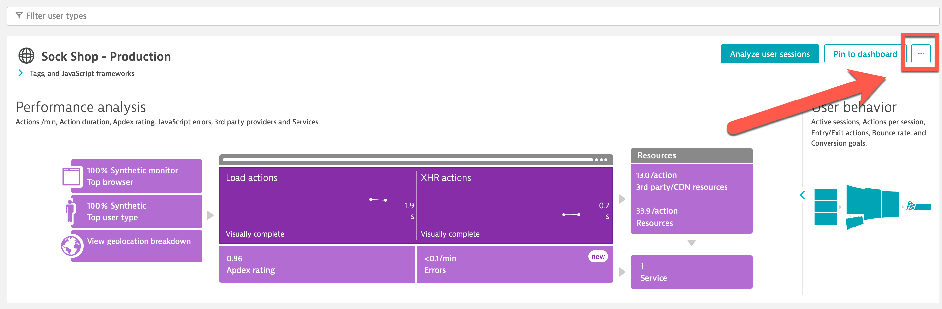Open View geolocation breakdown tile
The width and height of the screenshot is (942, 309).
(136, 246)
